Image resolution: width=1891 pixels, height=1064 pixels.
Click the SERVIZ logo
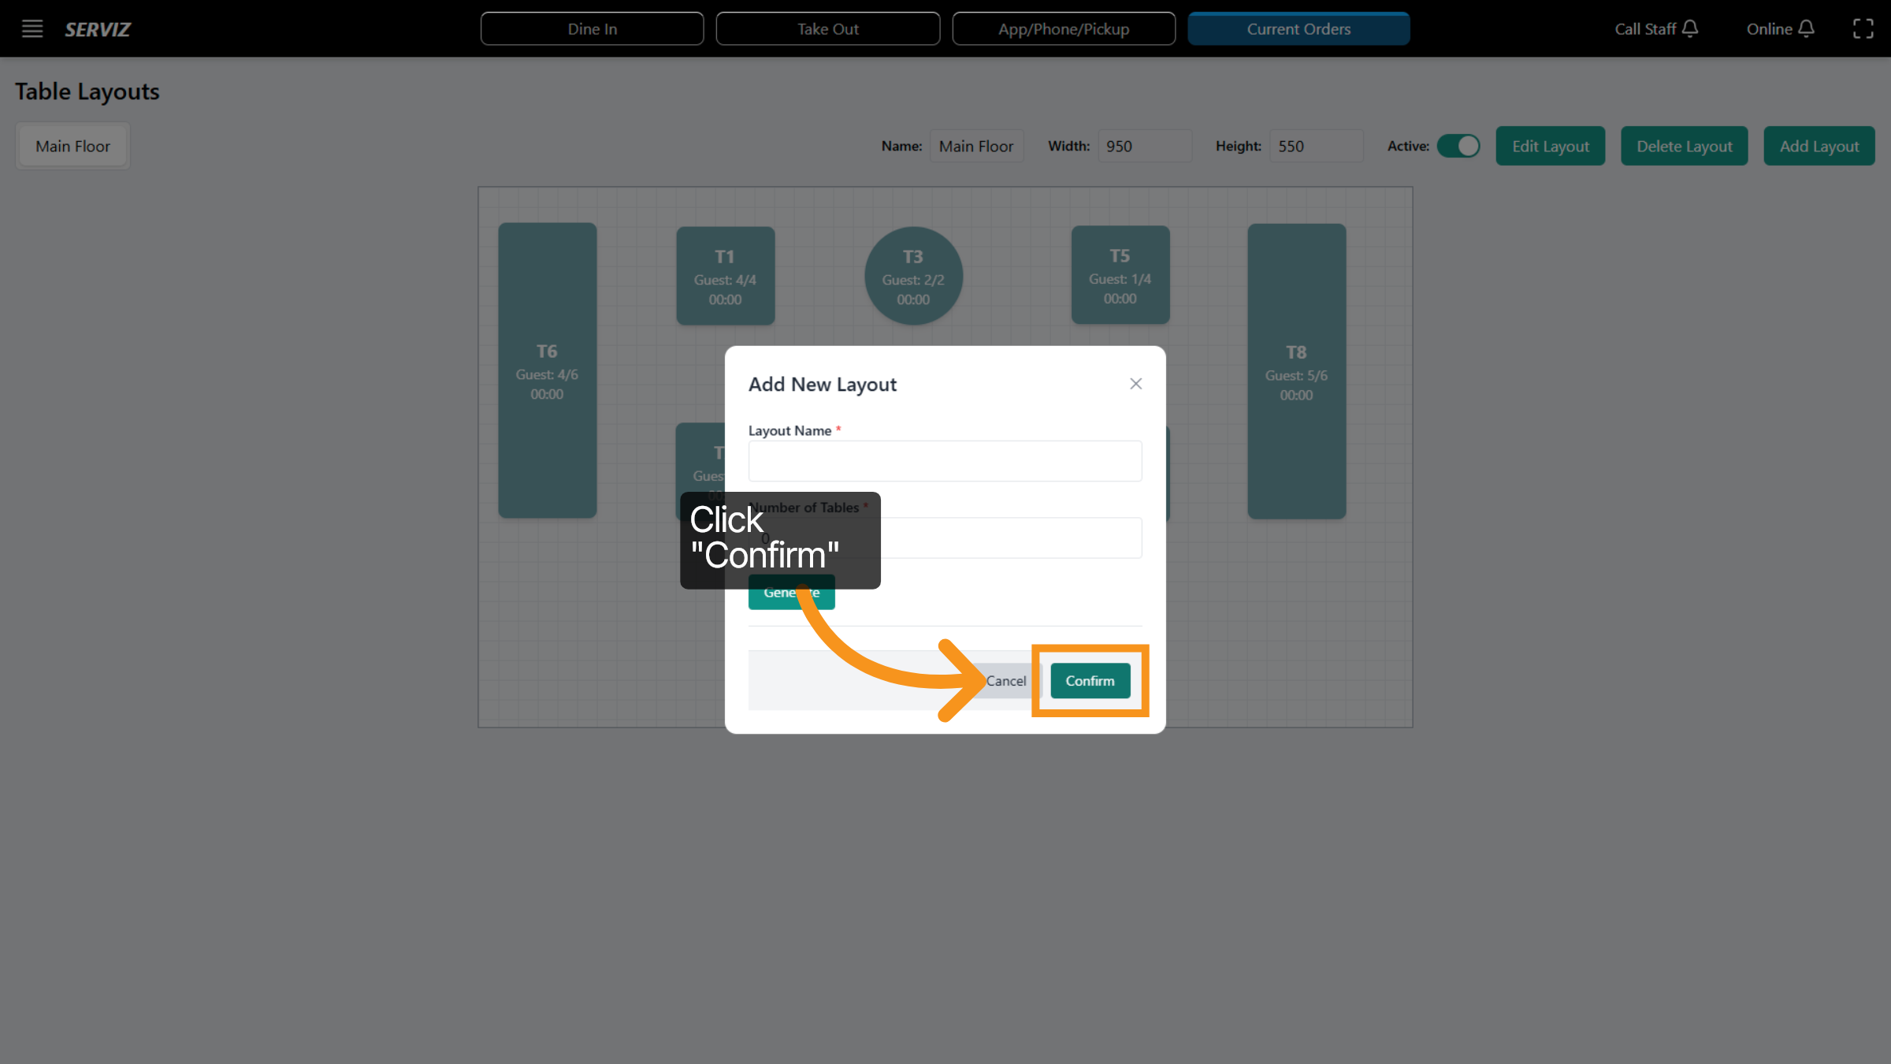(97, 29)
